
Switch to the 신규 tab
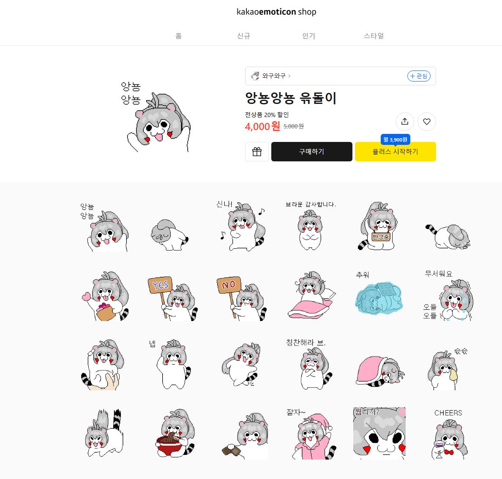[x=244, y=36]
